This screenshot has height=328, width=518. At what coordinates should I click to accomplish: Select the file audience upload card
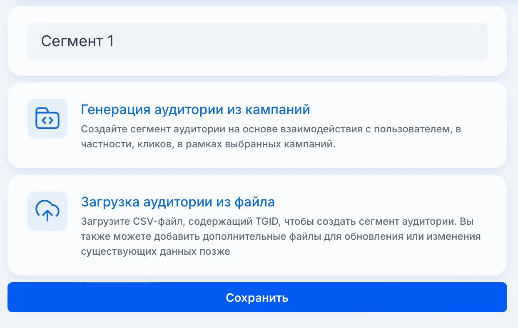(257, 225)
